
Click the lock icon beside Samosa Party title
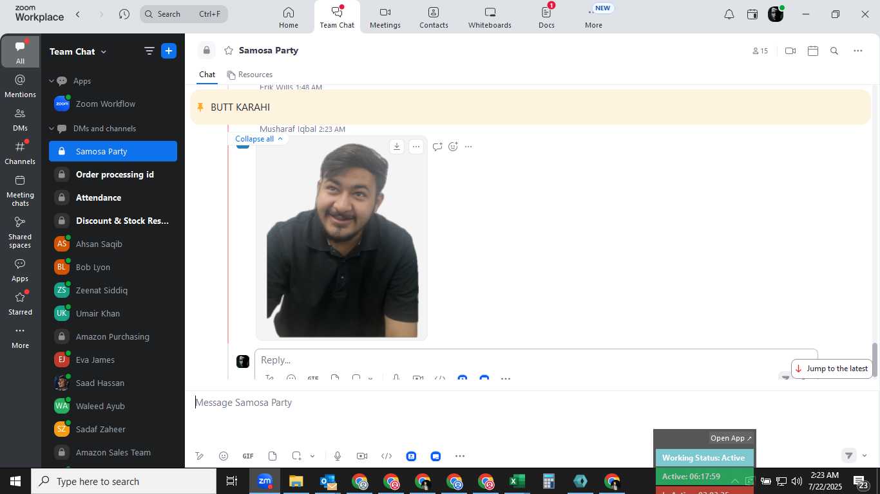206,50
